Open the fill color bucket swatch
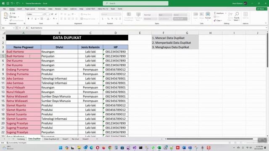 tap(48, 18)
